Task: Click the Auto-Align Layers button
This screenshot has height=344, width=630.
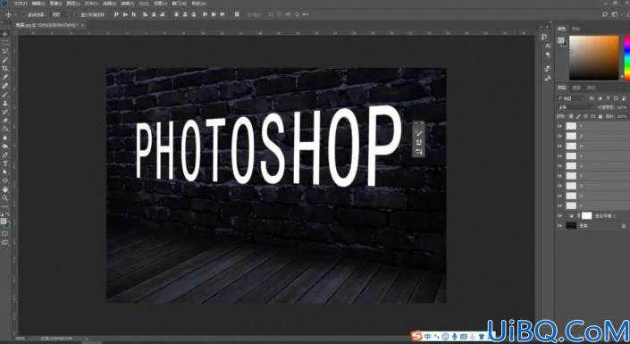Action: pyautogui.click(x=237, y=14)
